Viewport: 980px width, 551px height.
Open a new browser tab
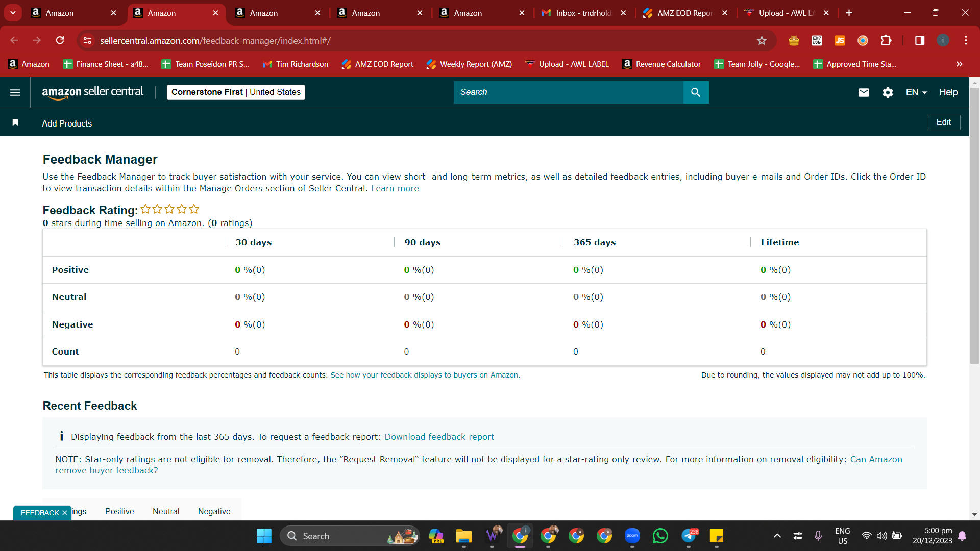[849, 13]
